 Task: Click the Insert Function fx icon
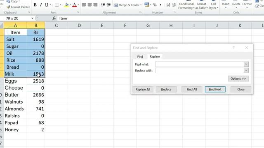click(x=54, y=18)
